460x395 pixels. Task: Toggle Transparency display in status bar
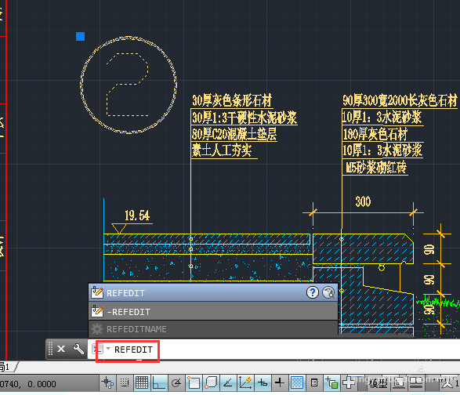pos(296,382)
